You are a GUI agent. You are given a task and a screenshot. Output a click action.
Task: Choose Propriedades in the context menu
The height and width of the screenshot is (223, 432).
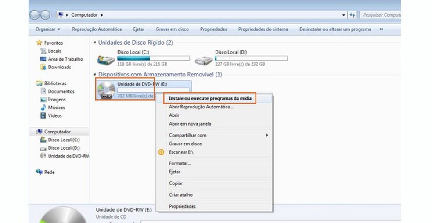[182, 206]
